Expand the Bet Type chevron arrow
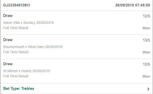 148,89
